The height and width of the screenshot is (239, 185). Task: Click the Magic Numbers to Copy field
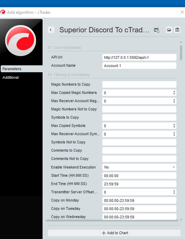click(139, 84)
